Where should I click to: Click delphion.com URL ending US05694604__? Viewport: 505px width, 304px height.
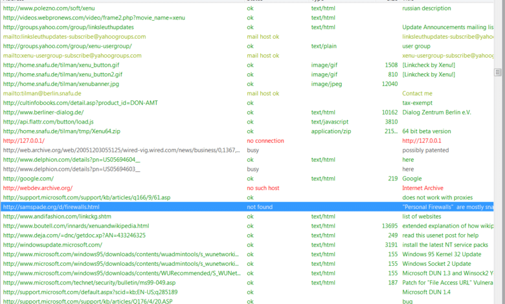coord(71,160)
